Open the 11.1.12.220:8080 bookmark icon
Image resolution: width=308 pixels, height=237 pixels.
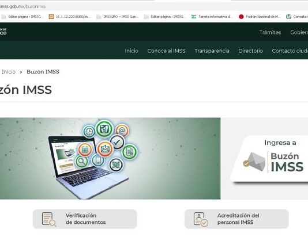[51, 17]
